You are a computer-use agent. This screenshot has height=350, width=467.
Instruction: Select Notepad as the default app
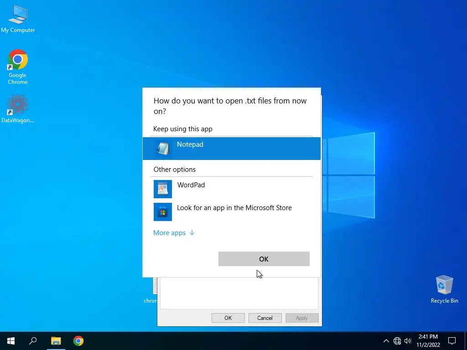click(231, 148)
